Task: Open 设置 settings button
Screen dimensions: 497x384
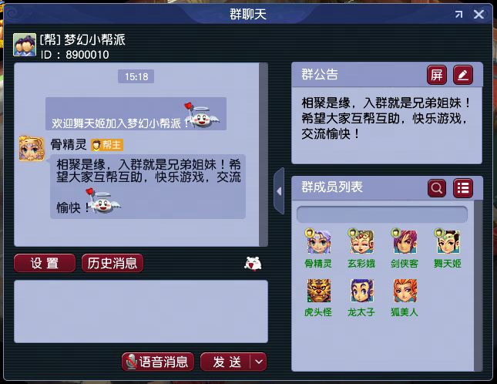Action: [45, 263]
